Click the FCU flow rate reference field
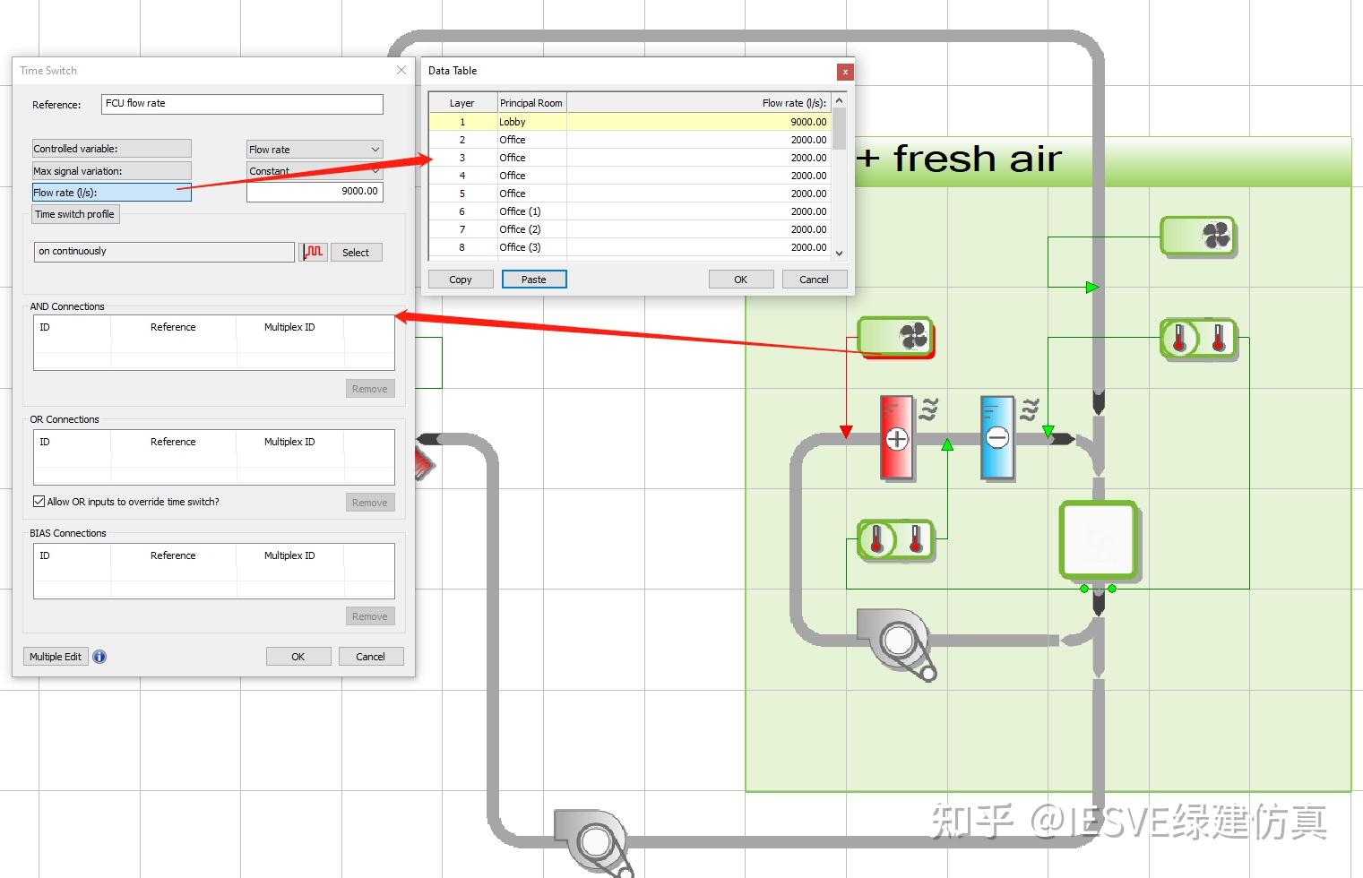Screen dimensions: 1363x878 pos(242,104)
